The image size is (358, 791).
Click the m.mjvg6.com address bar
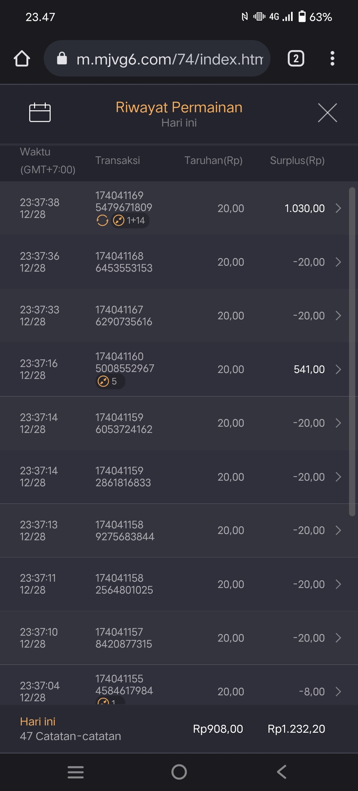tap(169, 59)
